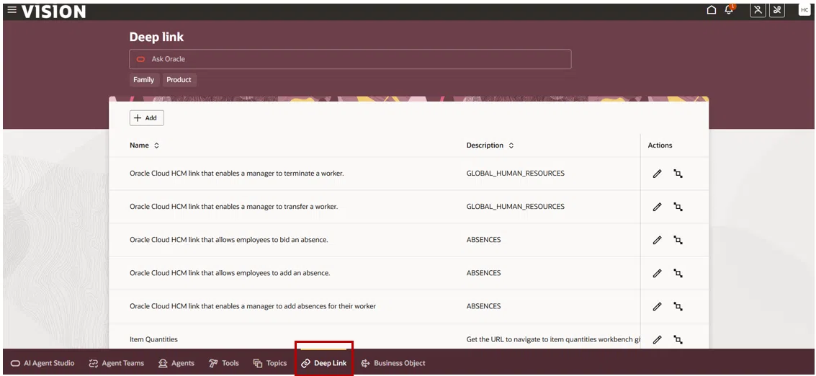Open the Product filter
Screen dimensions: 816x376
point(179,80)
